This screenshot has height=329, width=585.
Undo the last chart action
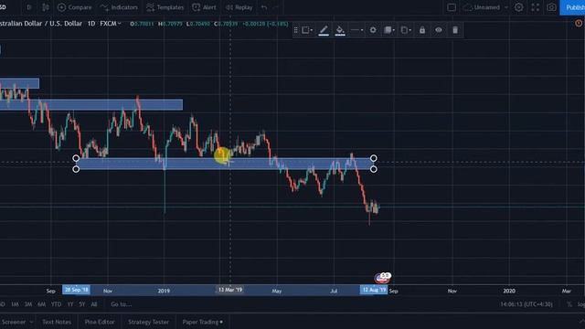pyautogui.click(x=264, y=7)
